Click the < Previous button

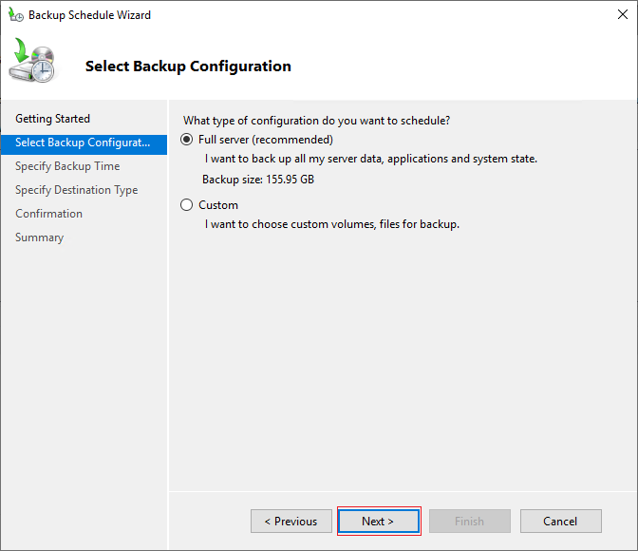(291, 521)
